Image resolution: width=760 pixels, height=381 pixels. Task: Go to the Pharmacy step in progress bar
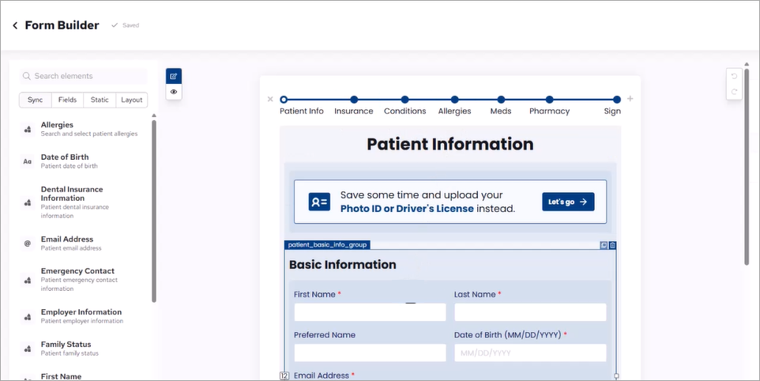tap(549, 100)
